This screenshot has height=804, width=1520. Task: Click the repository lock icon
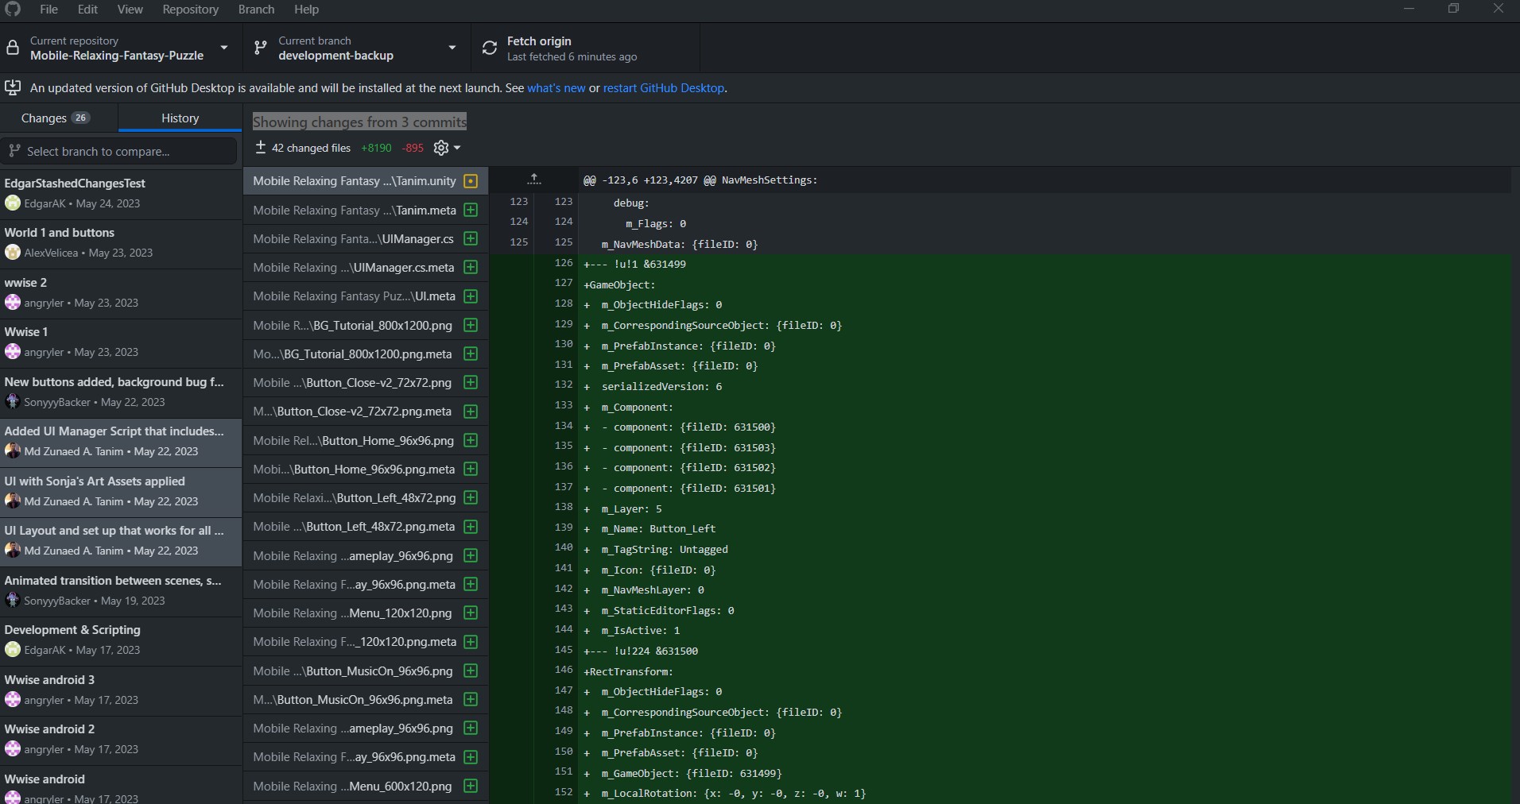click(x=13, y=48)
